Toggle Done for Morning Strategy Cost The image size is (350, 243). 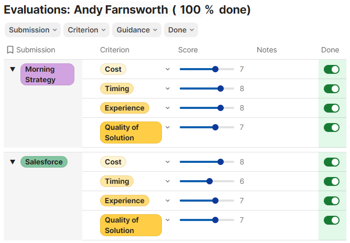tap(332, 70)
